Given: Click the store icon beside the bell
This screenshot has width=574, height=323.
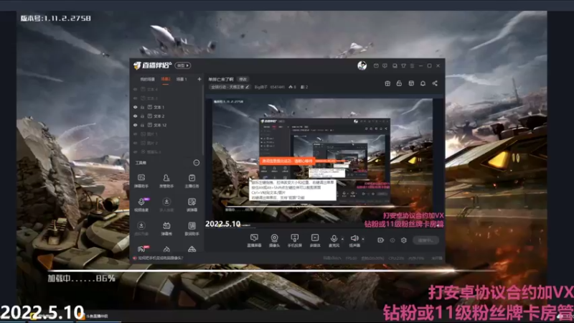Looking at the screenshot, I should [x=411, y=83].
